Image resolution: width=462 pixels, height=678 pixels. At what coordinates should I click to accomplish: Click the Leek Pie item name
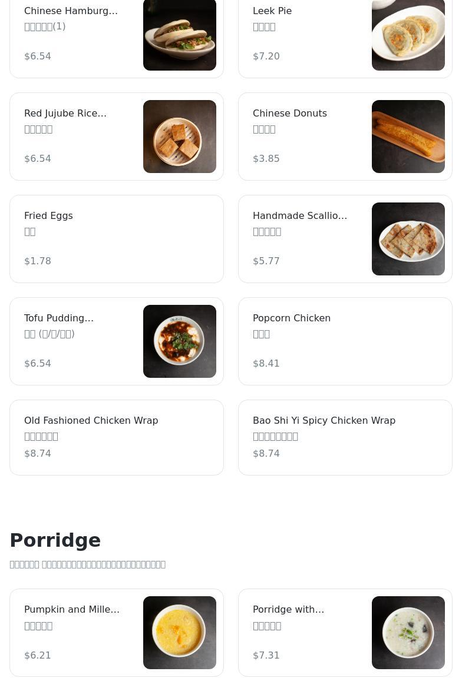click(272, 11)
